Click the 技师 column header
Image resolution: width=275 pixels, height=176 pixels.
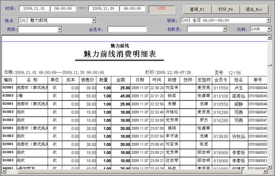pos(188,80)
